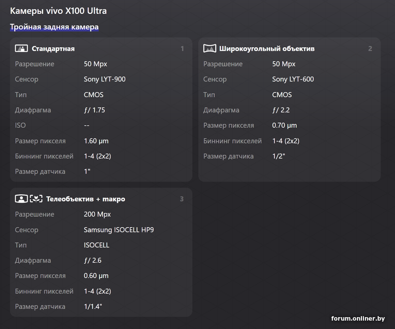Click card number 1 badge
Viewport: 395px width, 329px height.
[182, 48]
